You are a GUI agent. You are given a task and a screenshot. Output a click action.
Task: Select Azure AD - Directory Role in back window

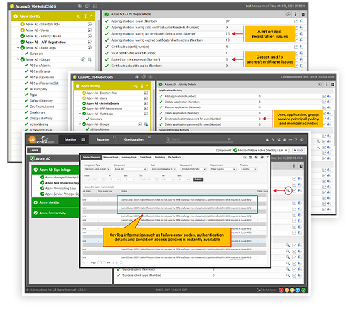point(42,24)
